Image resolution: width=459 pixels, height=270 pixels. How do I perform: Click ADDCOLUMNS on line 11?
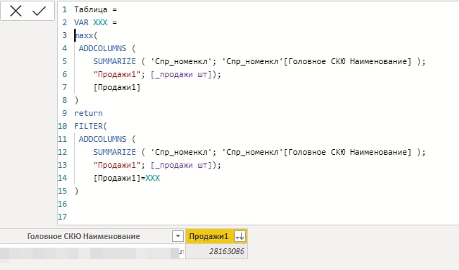click(102, 139)
